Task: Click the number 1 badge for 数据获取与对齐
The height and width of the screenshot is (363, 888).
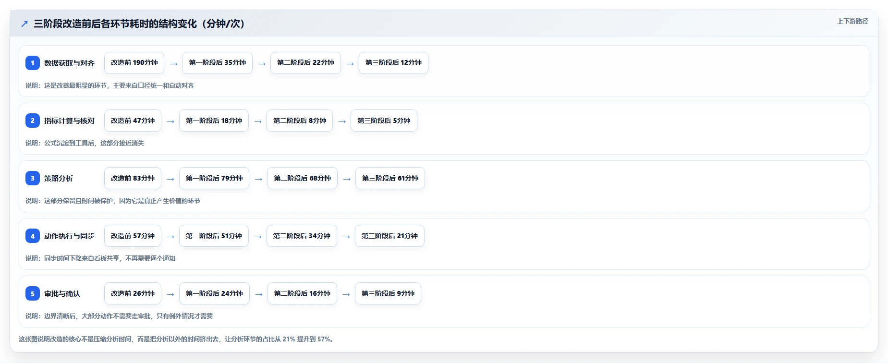Action: [33, 63]
